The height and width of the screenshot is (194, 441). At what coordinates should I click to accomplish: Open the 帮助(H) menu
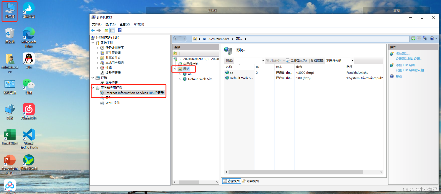139,24
